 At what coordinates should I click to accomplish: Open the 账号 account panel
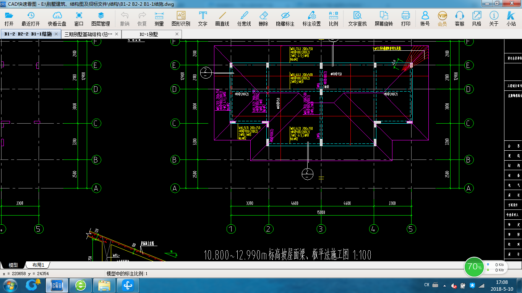(x=425, y=19)
